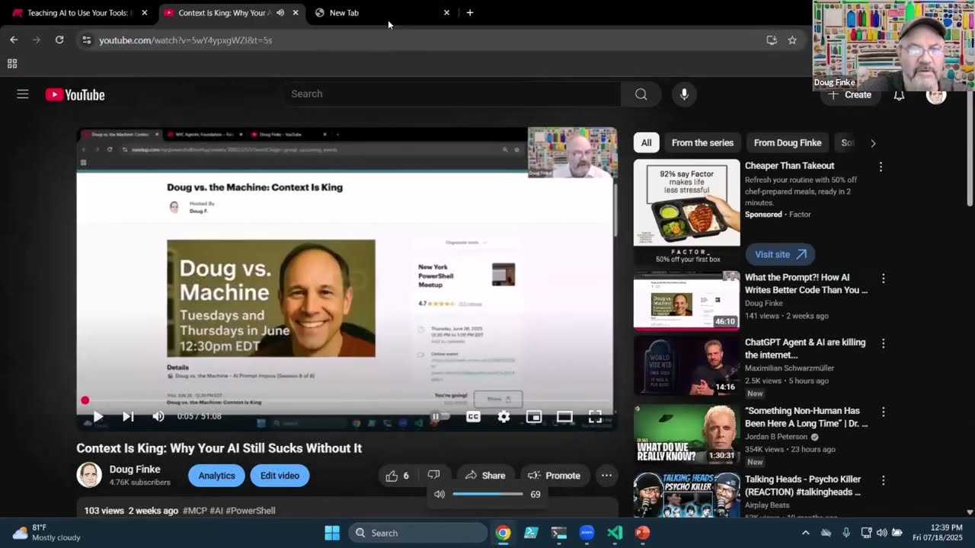Enter full screen mode

pyautogui.click(x=595, y=416)
